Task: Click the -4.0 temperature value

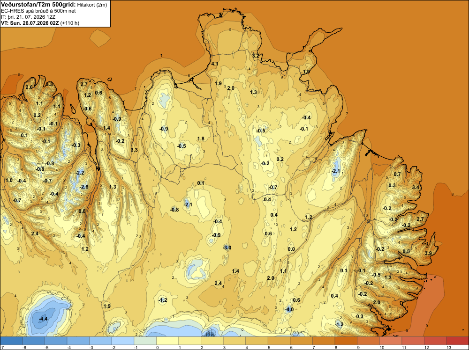Action: [x=289, y=309]
